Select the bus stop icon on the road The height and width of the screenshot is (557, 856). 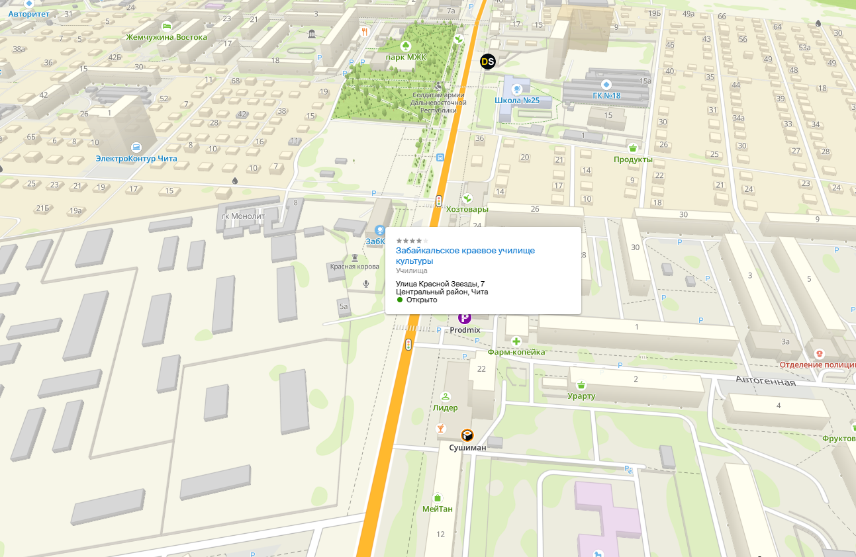(441, 157)
